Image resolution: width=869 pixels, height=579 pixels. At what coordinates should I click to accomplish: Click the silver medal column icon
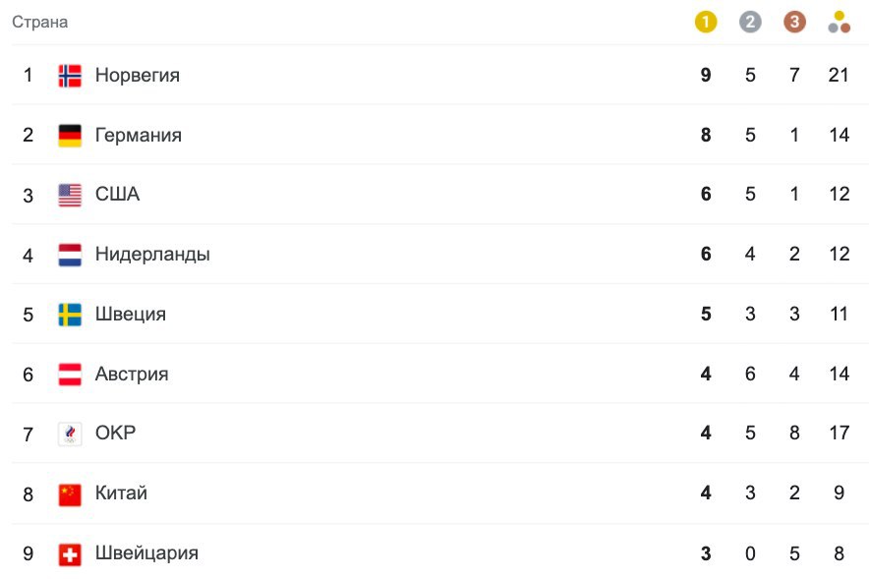click(x=750, y=22)
